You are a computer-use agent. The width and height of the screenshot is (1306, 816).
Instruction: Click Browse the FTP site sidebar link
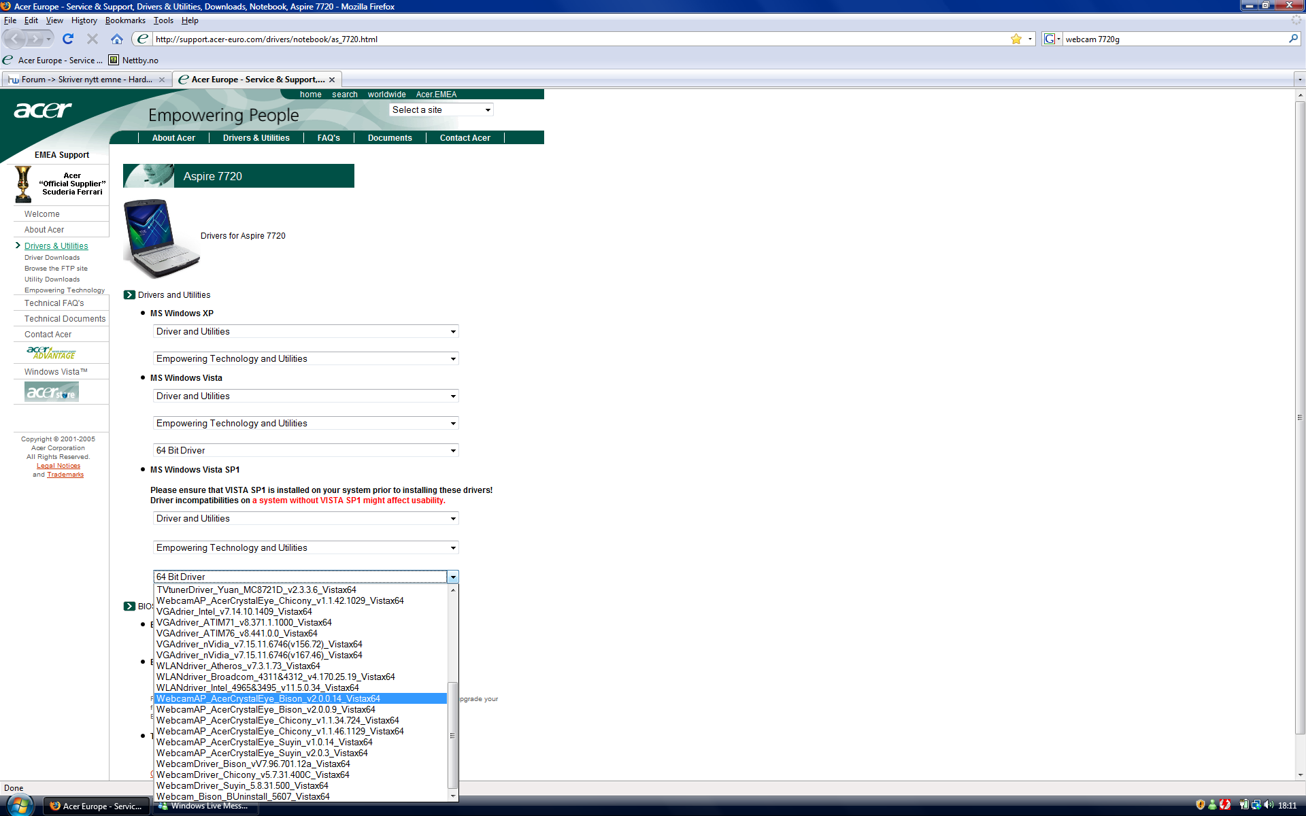pyautogui.click(x=56, y=269)
